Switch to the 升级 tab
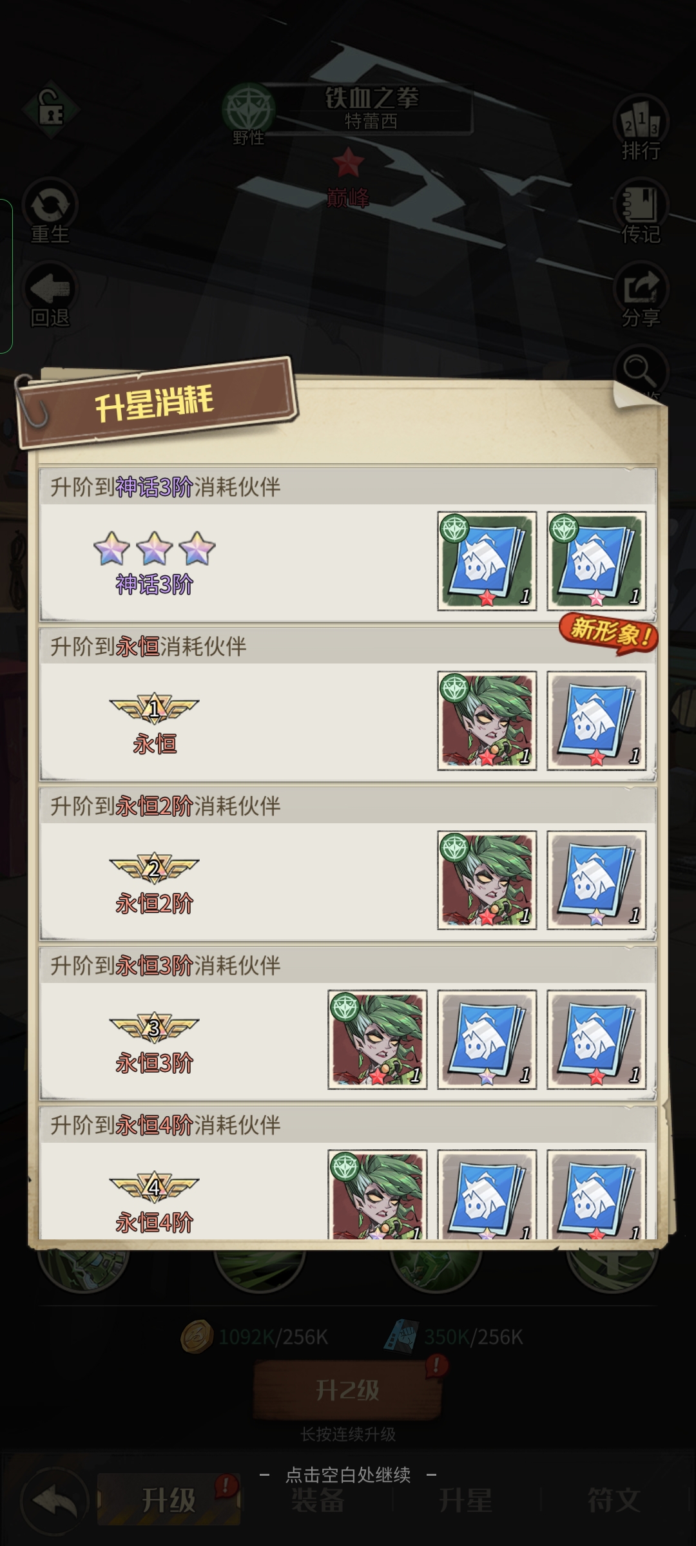The width and height of the screenshot is (696, 1546). pyautogui.click(x=169, y=1500)
